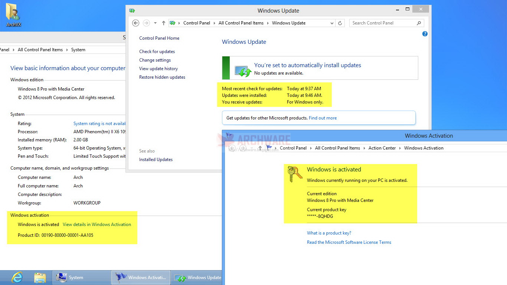507x285 pixels.
Task: Click Restore hidden updates
Action: click(162, 77)
